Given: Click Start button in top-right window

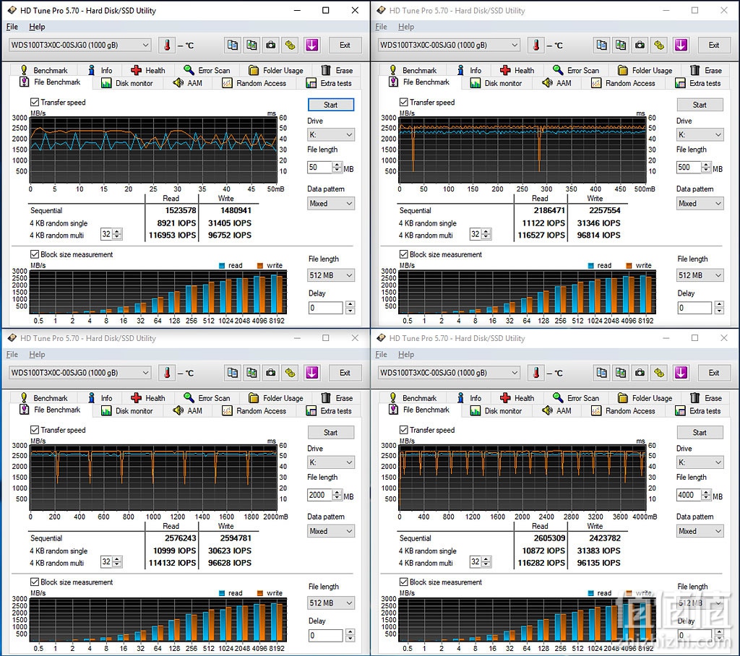Looking at the screenshot, I should (700, 105).
